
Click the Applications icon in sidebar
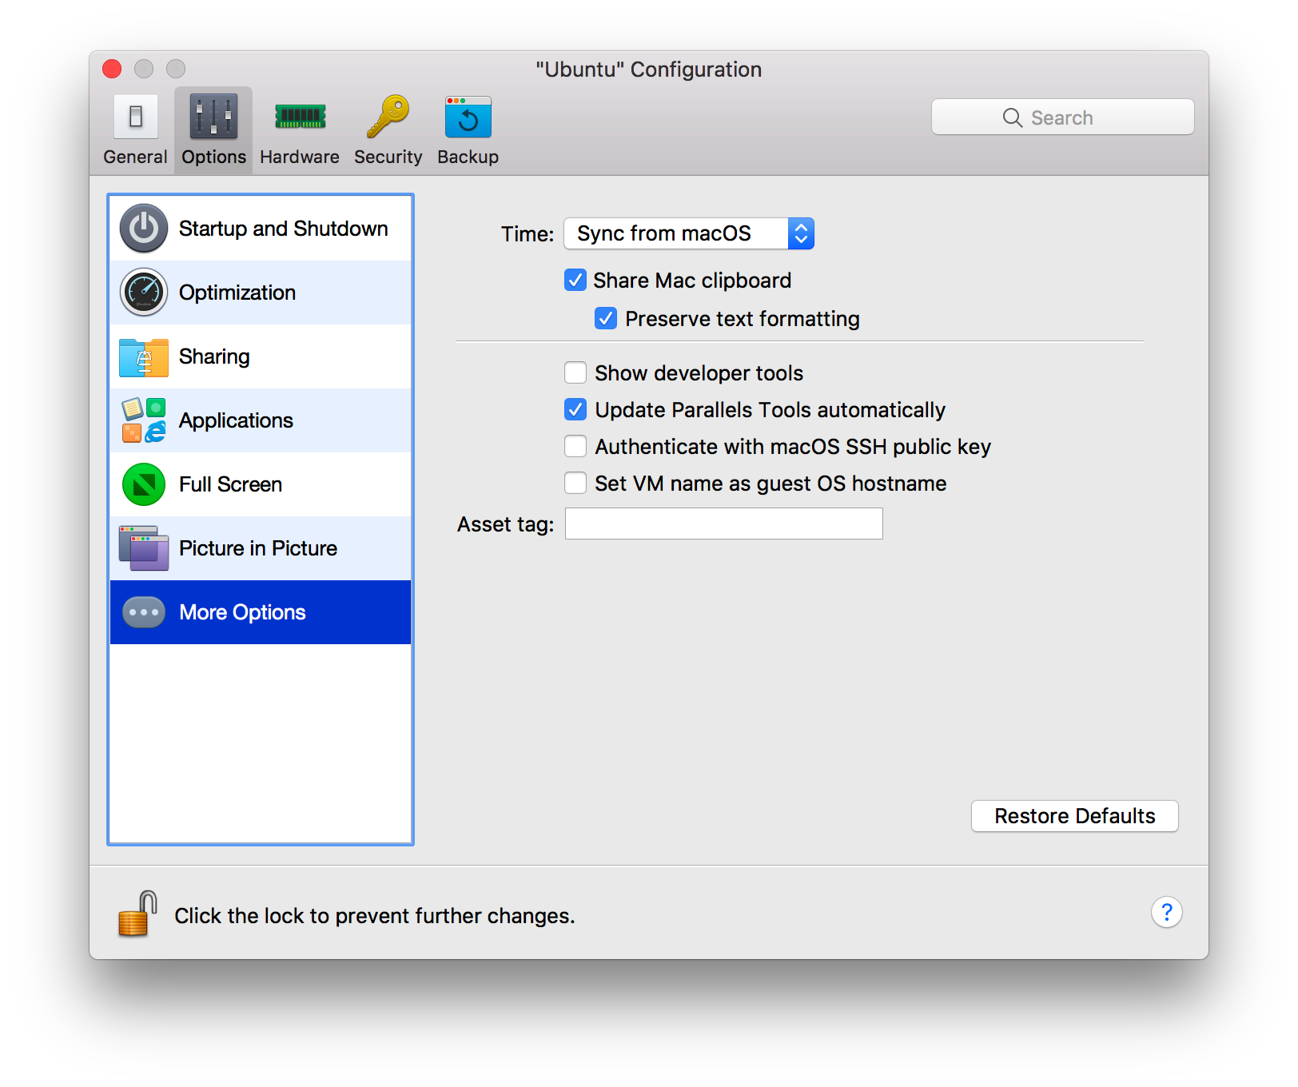click(x=144, y=420)
